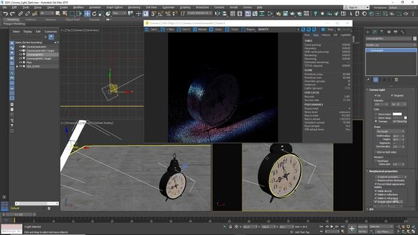Viewport: 418px width, 235px height.
Task: Select CoronaLight001 in scene explorer
Action: tap(35, 55)
